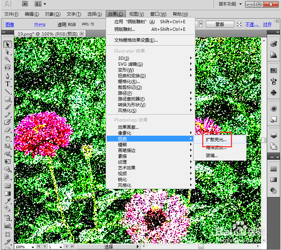Viewport: 281px width, 250px height.
Task: Select the Pen tool
Action: 8,76
